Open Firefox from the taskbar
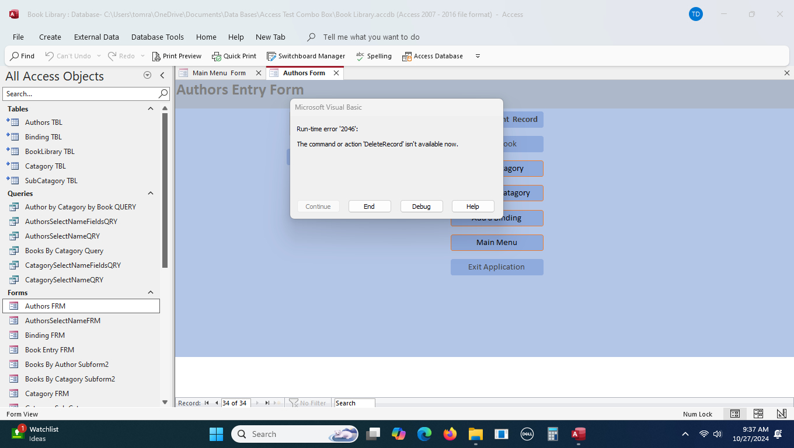Viewport: 794px width, 448px height. (450, 434)
